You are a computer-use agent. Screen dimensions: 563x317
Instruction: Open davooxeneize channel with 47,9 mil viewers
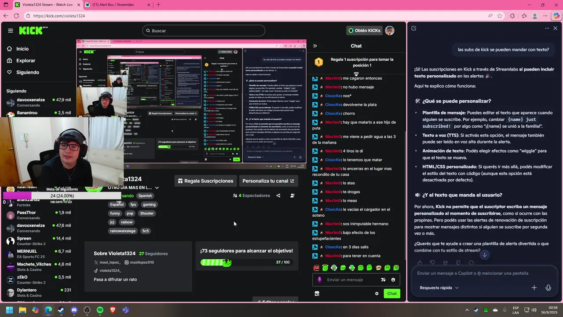point(39,102)
